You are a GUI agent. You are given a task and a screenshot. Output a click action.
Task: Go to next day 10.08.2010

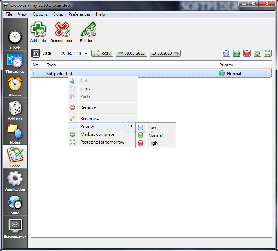coord(165,53)
